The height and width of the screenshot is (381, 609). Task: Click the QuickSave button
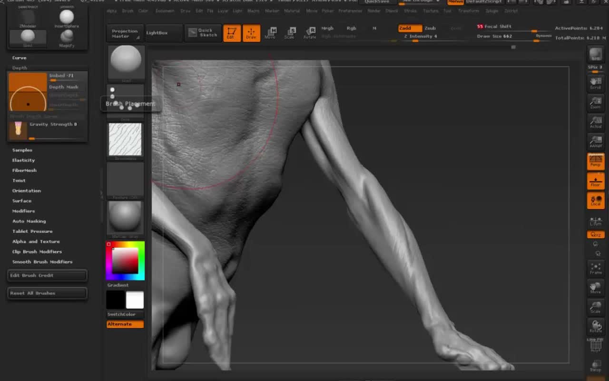(x=377, y=1)
